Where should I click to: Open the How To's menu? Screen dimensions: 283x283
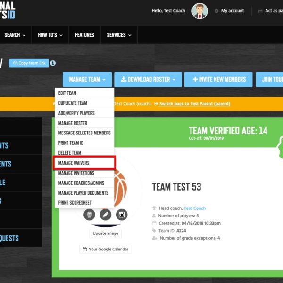tap(52, 35)
